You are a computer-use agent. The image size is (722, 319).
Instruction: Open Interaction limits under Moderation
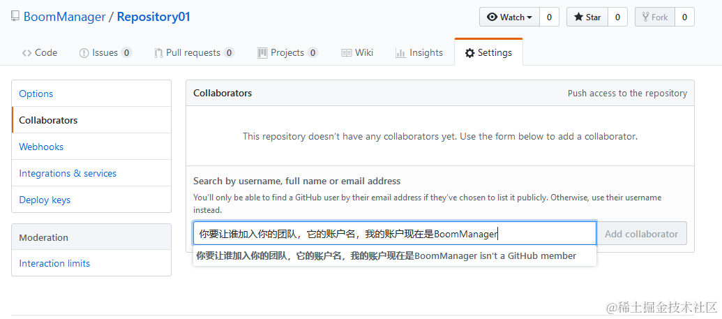pos(91,263)
